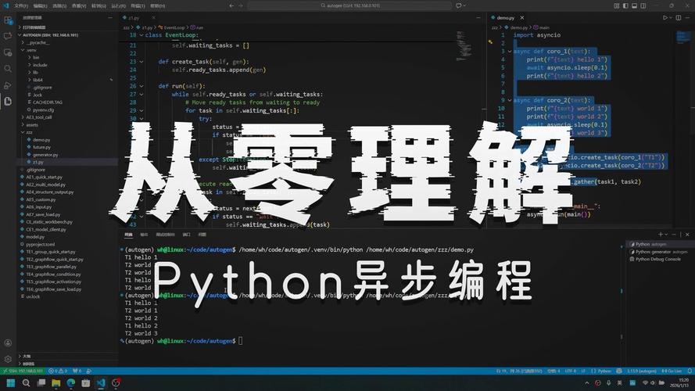The image size is (695, 391).
Task: Open new terminal profile dropdown arrow
Action: click(666, 234)
